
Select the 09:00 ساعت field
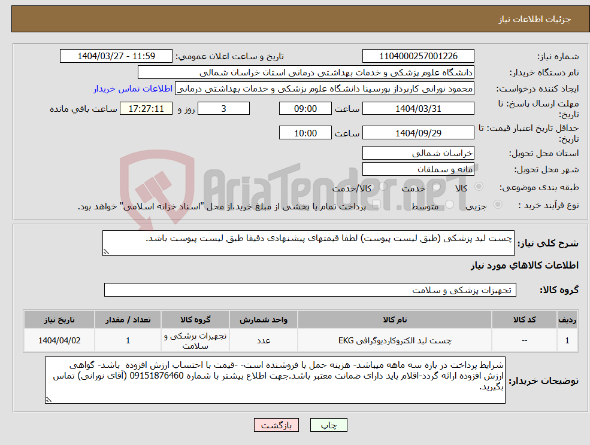(x=305, y=108)
